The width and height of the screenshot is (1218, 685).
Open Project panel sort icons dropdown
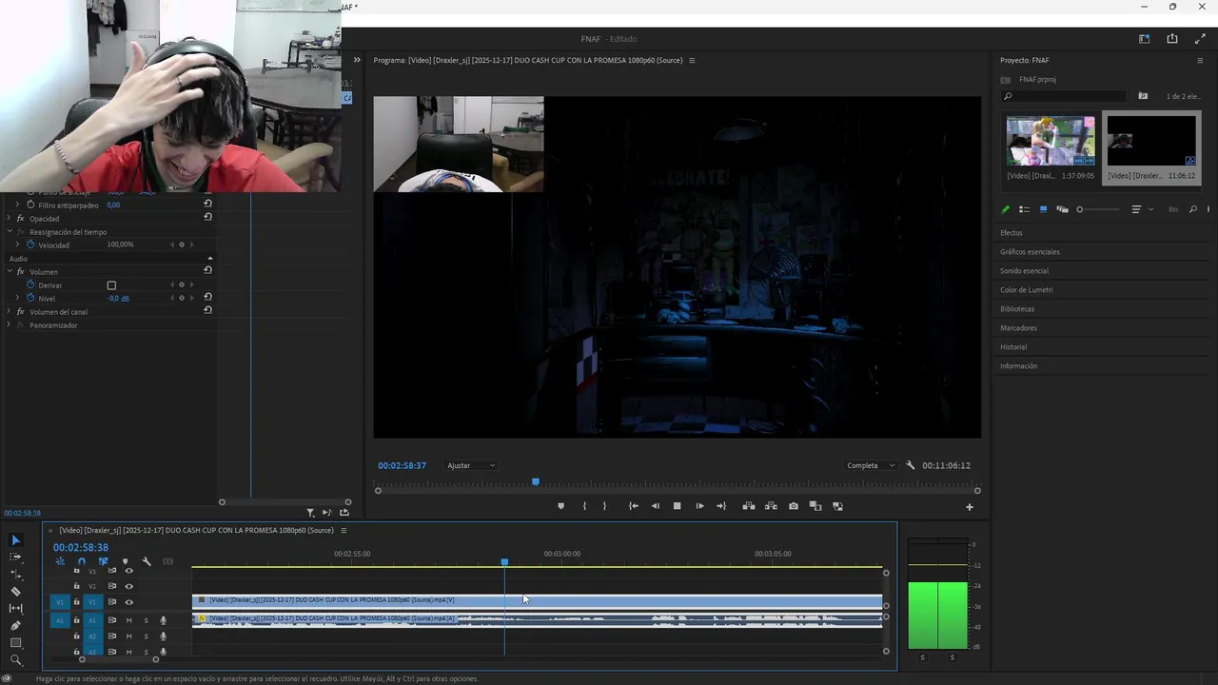click(1141, 209)
